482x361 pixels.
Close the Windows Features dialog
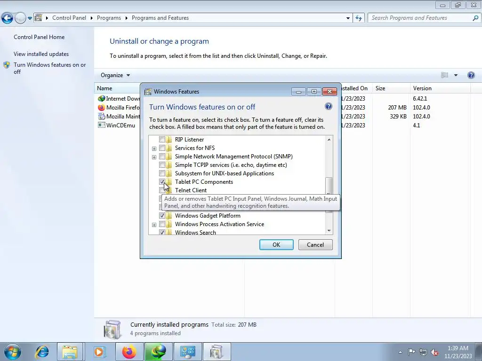pyautogui.click(x=329, y=92)
